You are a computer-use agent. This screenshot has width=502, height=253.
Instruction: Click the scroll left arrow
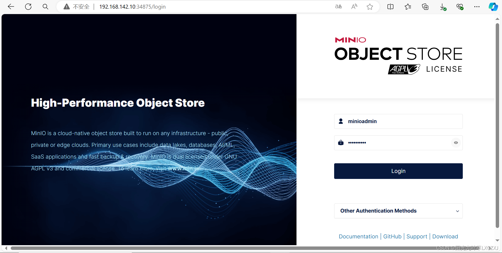(x=6, y=248)
